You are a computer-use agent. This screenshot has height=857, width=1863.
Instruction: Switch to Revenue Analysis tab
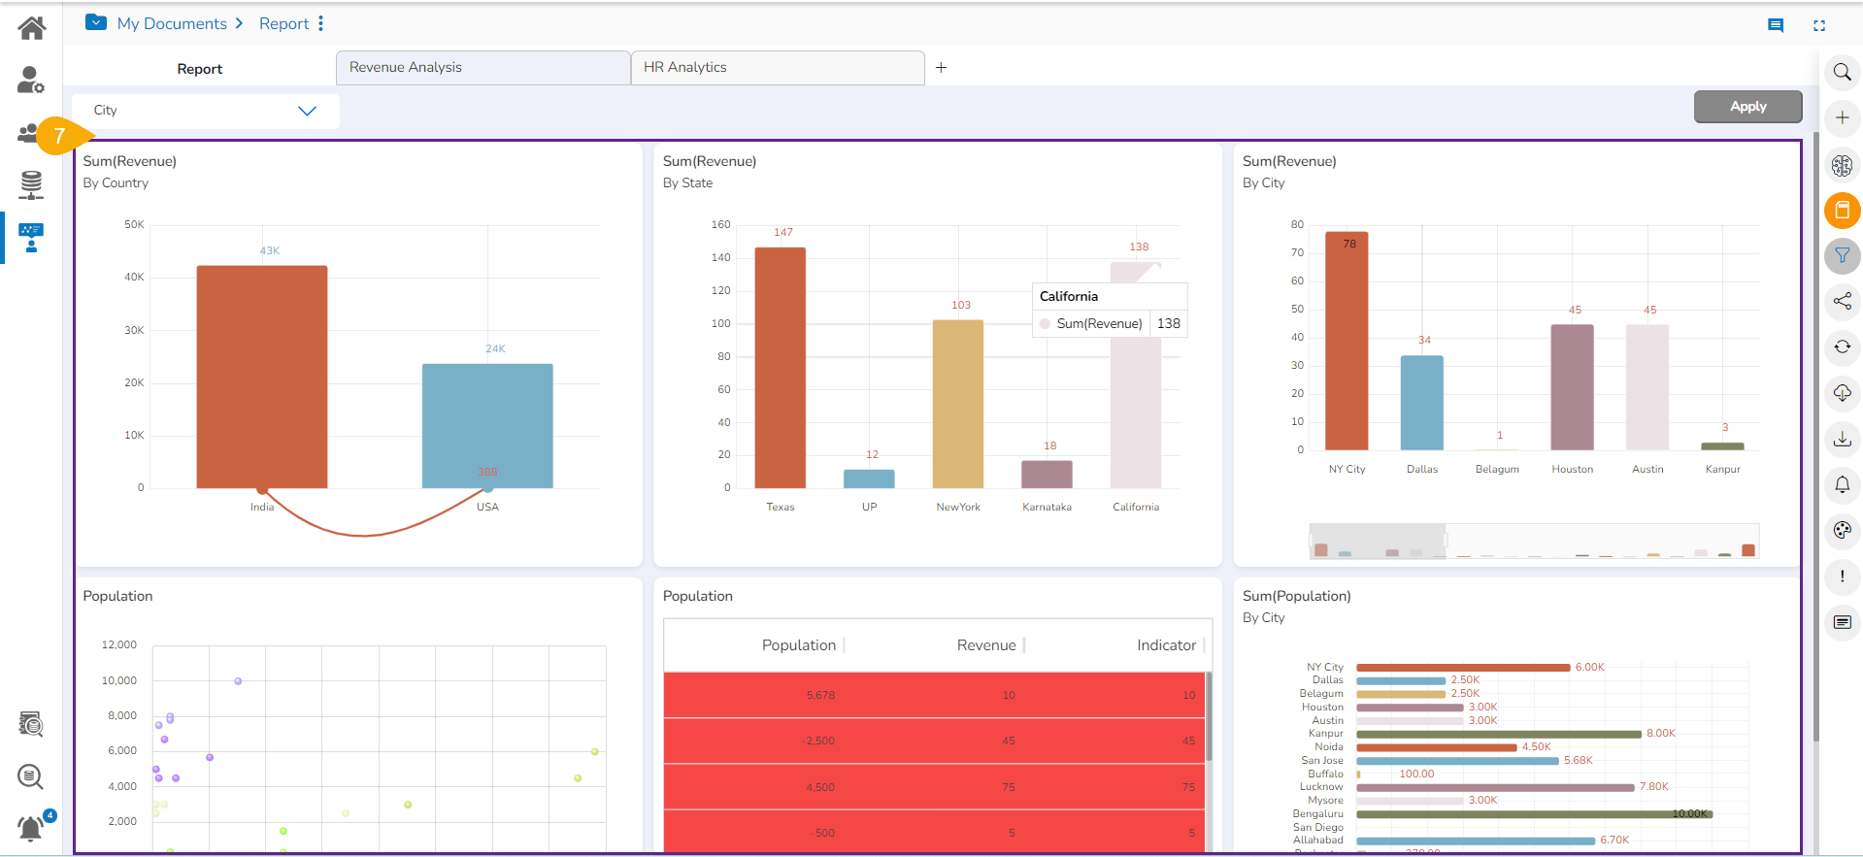pyautogui.click(x=482, y=68)
